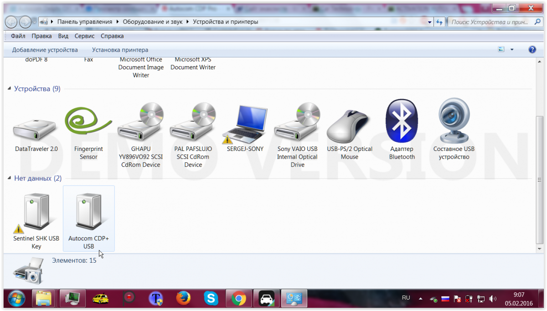
Task: Open the yellow car taskbar application
Action: point(100,299)
